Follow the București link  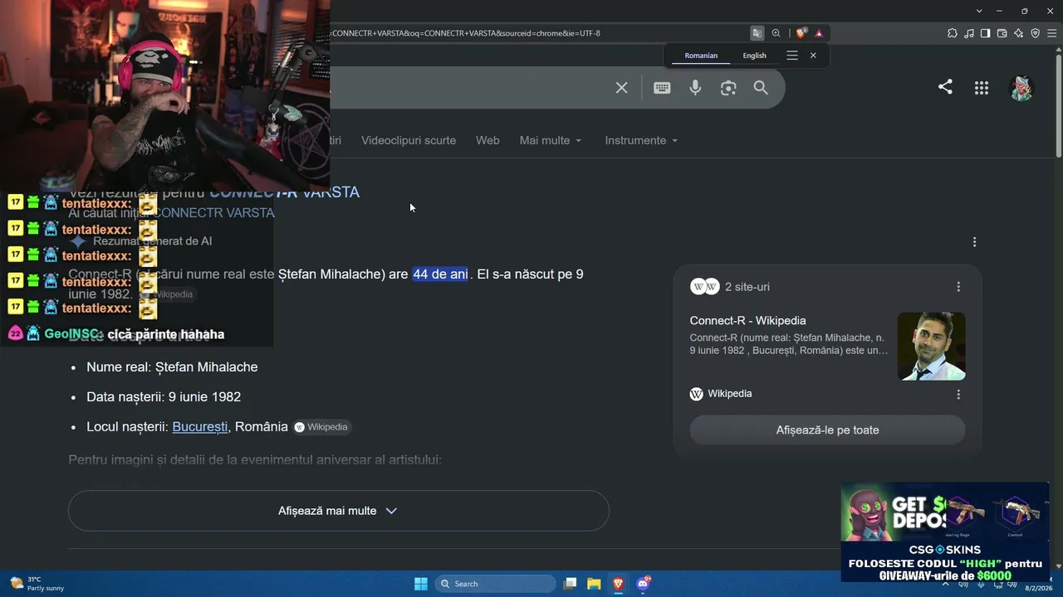coord(199,427)
